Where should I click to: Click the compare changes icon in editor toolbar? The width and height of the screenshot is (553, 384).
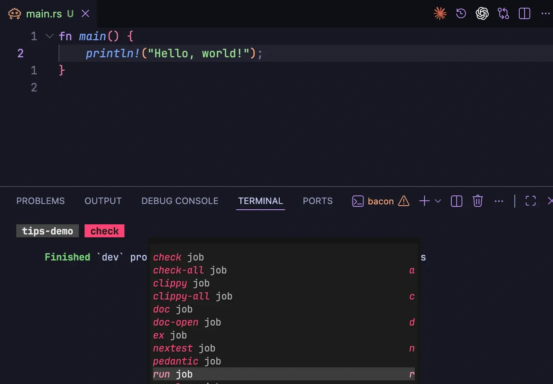503,14
